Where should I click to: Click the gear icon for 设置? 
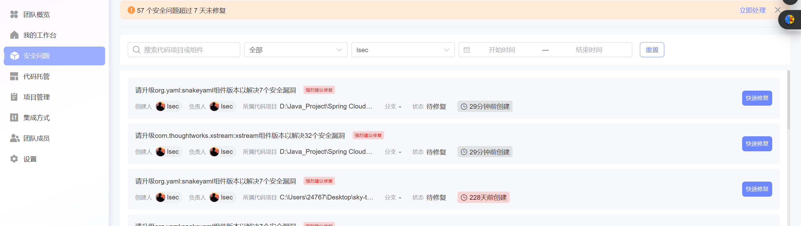click(x=14, y=159)
